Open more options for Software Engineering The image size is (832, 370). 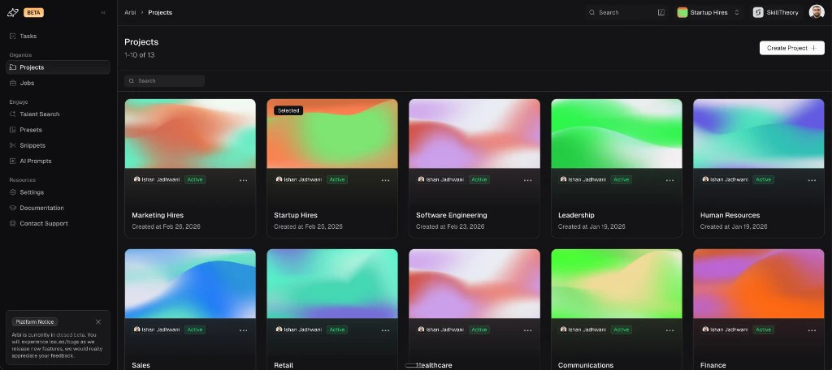tap(528, 180)
